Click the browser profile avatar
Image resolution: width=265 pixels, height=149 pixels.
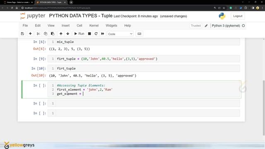[258, 8]
